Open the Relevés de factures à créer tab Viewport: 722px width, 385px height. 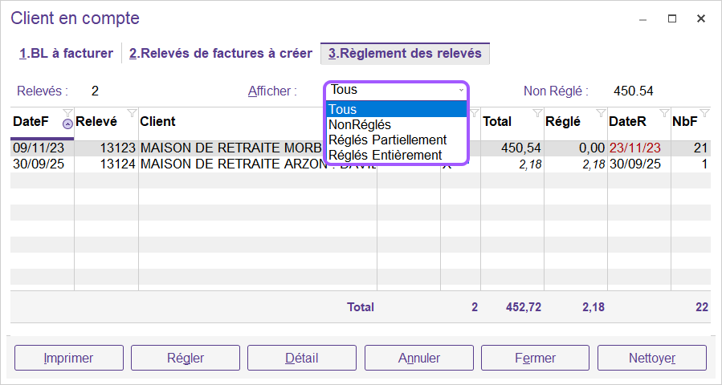pyautogui.click(x=221, y=54)
